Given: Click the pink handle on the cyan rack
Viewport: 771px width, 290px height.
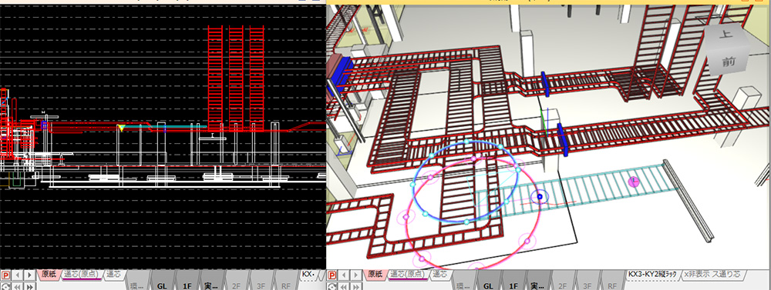Looking at the screenshot, I should (634, 182).
